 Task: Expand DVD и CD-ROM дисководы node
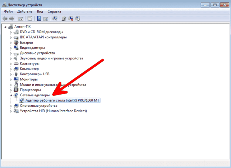(11, 32)
